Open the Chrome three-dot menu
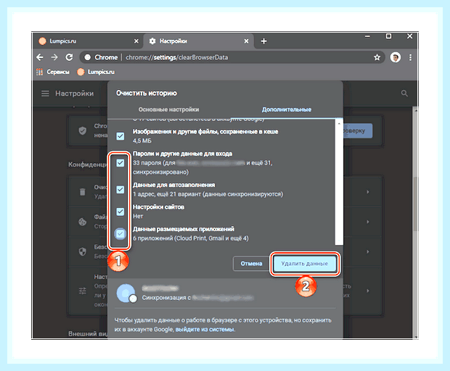Screen dimensions: 450x371 point(410,57)
